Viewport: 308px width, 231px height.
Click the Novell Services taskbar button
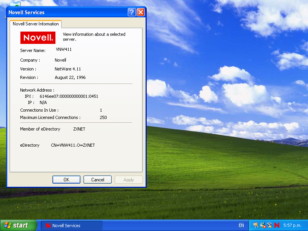pos(72,226)
